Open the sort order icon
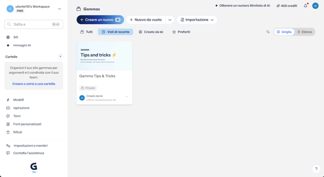 [x=268, y=32]
